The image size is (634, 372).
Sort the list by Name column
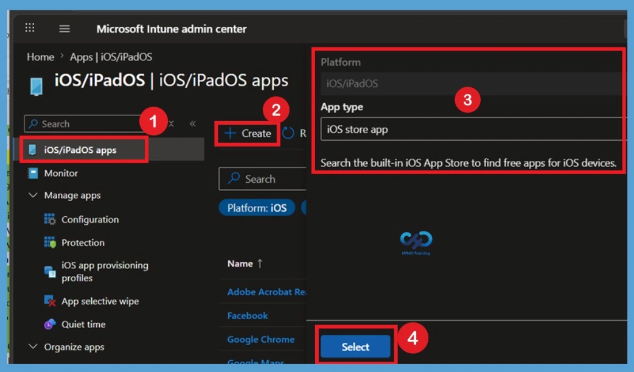(x=240, y=264)
